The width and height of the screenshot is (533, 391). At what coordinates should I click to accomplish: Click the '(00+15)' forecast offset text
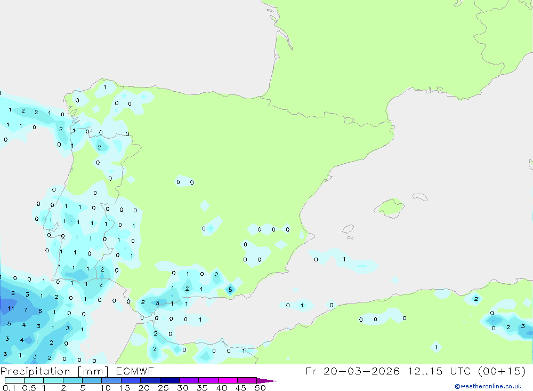(x=502, y=371)
